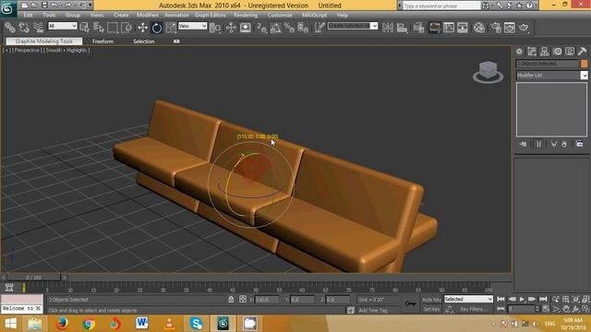Switch to the Graphite Modeling Tools tab

pos(43,41)
